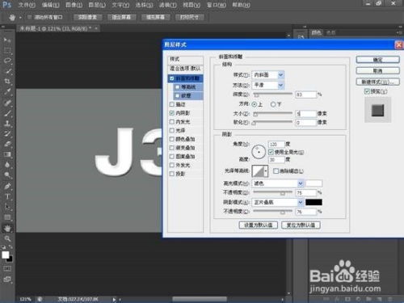Open gloss contour picker arrow
404x303 pixels.
(267, 171)
